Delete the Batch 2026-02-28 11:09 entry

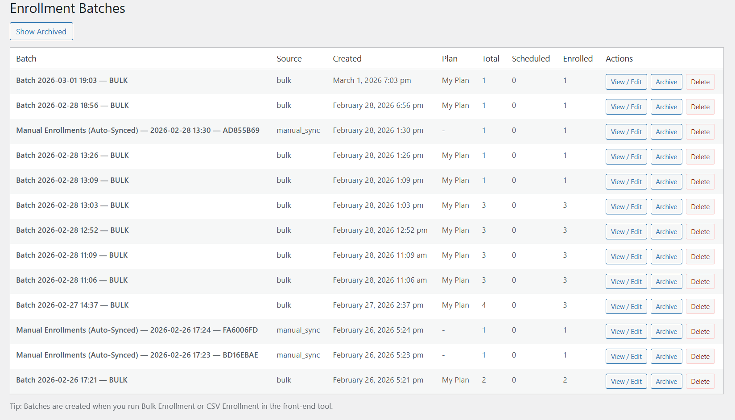(x=700, y=256)
